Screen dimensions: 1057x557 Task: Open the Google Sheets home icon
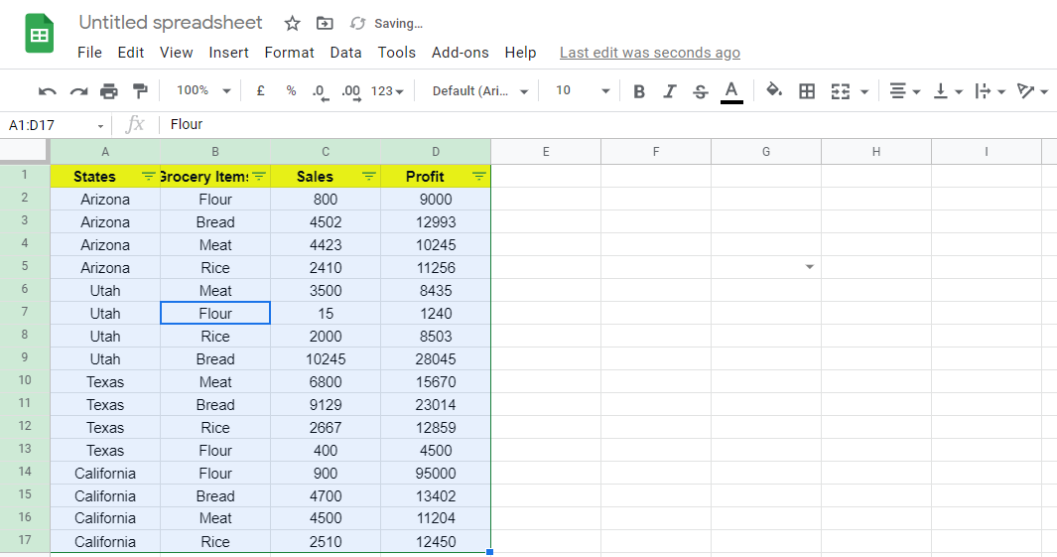[x=40, y=36]
